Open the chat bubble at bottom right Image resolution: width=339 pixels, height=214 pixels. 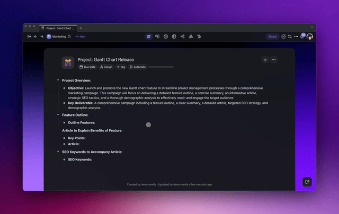pos(306,182)
